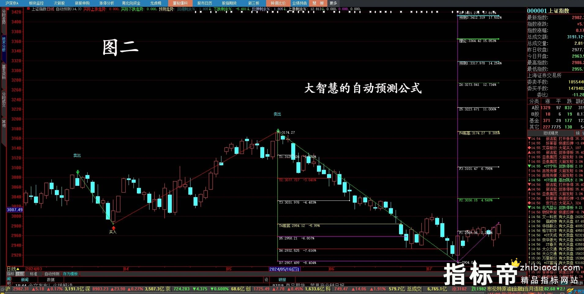
Task: Click the 指标 label in indicator bar
Action: [11, 274]
